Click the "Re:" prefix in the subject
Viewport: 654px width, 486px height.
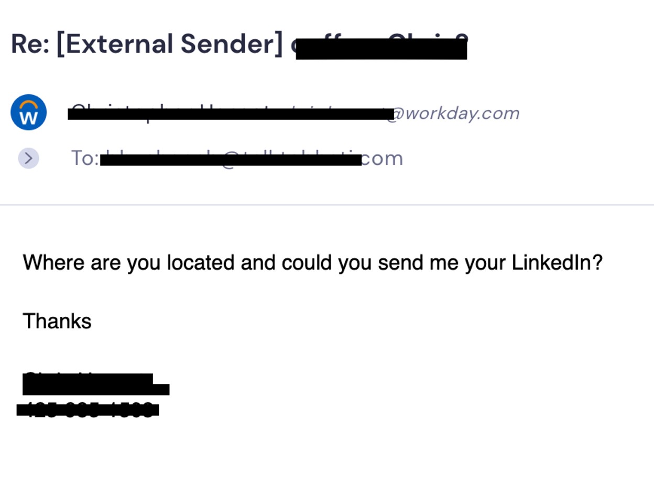pos(30,44)
